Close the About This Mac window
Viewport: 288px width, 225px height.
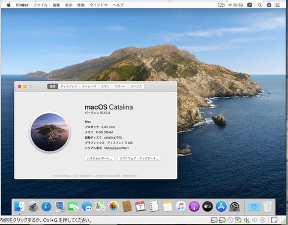coord(19,86)
